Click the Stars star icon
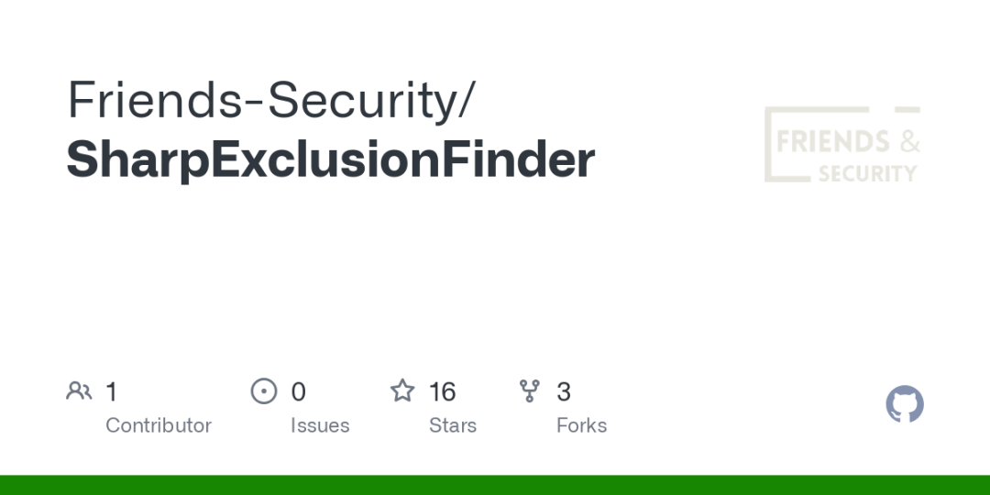This screenshot has width=990, height=495. point(402,390)
